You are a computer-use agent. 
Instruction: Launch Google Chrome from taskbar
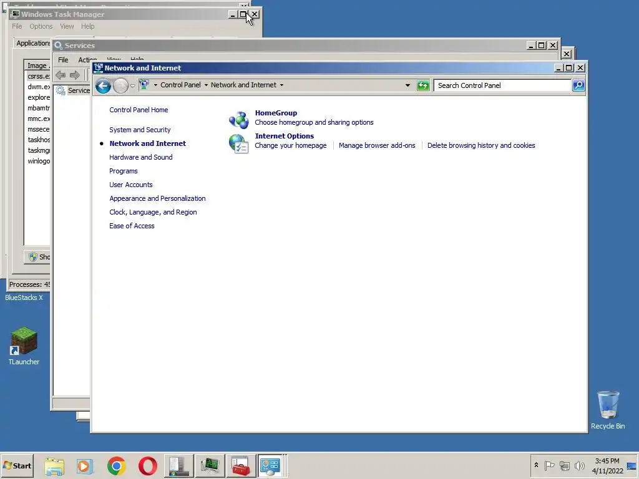point(117,466)
